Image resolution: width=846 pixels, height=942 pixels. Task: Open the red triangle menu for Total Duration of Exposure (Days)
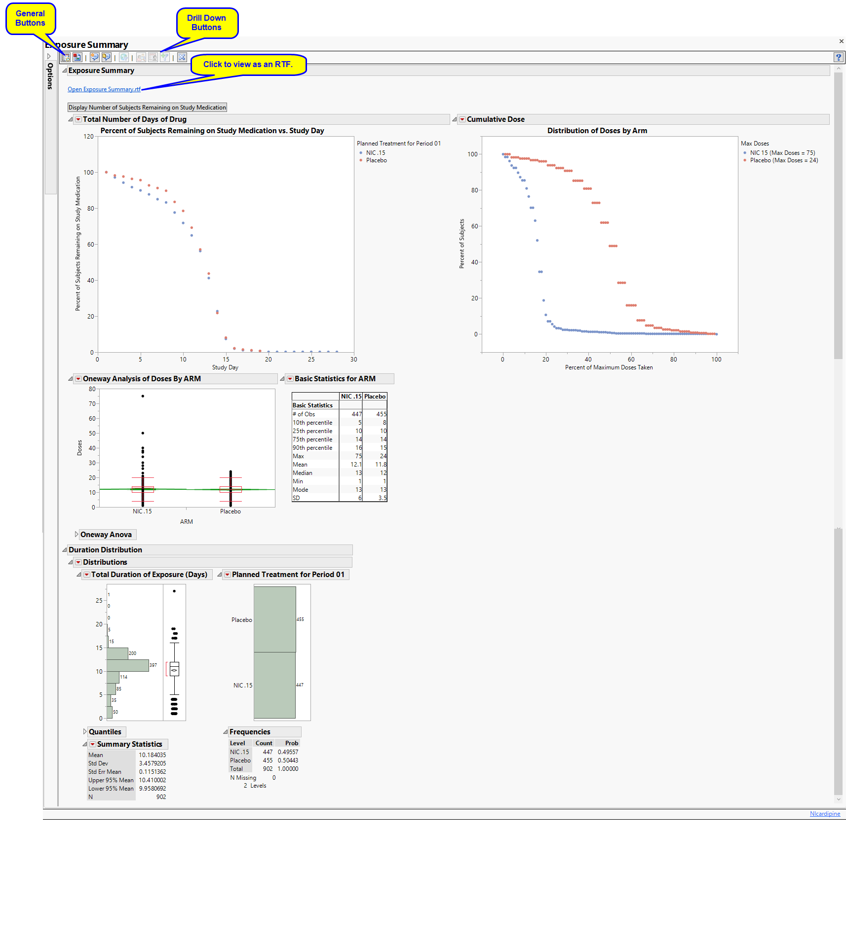pos(86,575)
